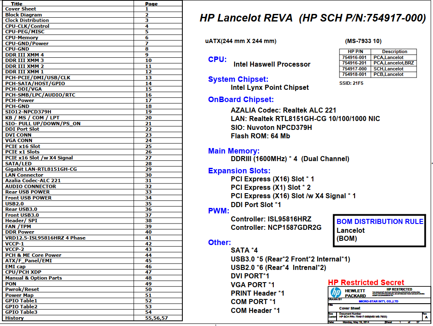This screenshot has width=433, height=326.
Task: Select the red "HP Restricted Secret" text
Action: pos(366,282)
